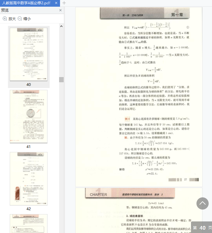
Task: Click the 缩小 text label
Action: [27, 19]
